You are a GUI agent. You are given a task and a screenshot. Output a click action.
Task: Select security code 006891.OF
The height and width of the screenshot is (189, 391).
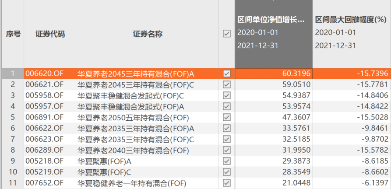click(45, 117)
